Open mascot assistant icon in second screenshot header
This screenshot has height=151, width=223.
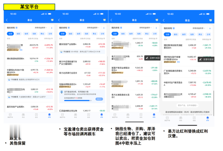(105, 20)
